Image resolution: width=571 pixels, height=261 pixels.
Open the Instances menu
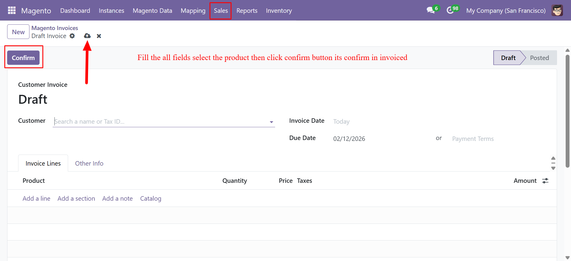point(112,11)
